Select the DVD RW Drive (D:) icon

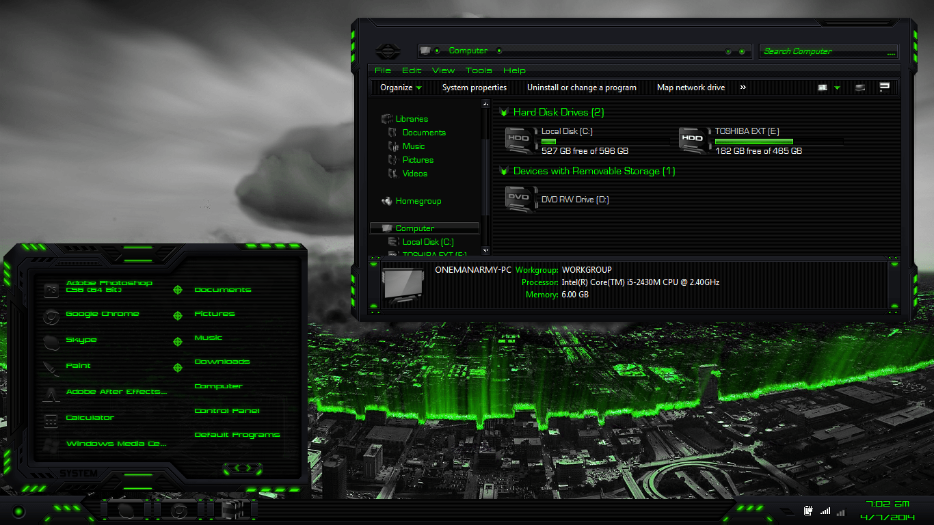coord(521,198)
